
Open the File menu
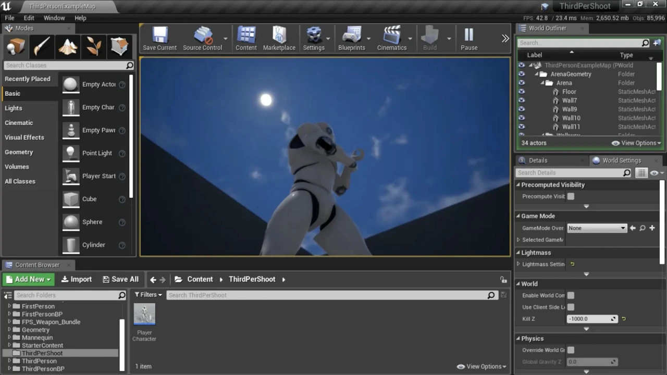[9, 18]
